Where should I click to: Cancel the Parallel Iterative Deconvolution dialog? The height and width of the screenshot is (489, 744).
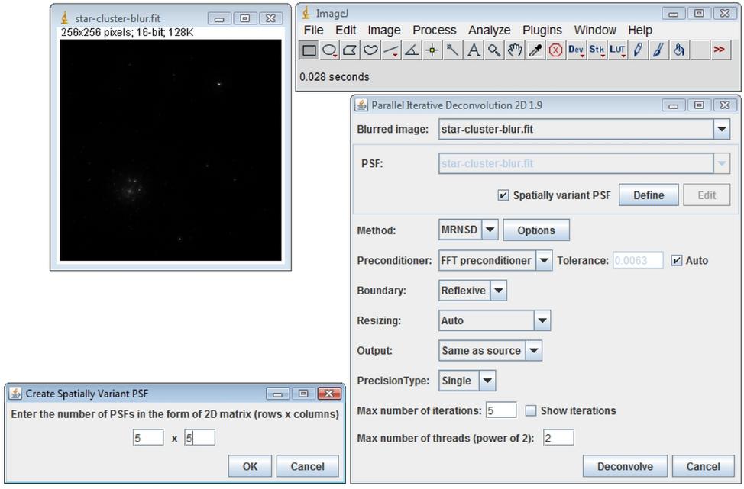pyautogui.click(x=704, y=466)
